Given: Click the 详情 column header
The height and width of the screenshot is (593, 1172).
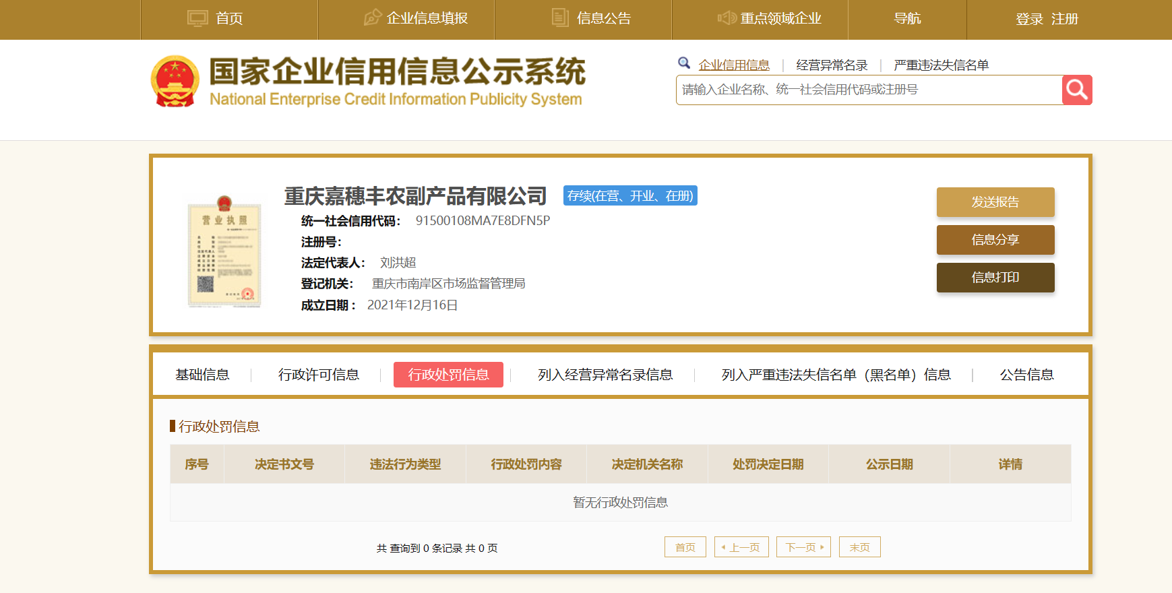Looking at the screenshot, I should click(1010, 464).
